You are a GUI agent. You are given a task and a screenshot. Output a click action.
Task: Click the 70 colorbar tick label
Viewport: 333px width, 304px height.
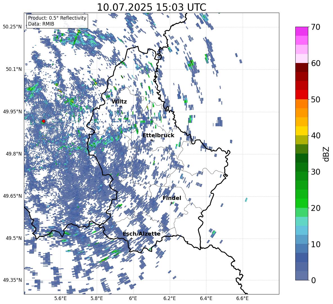click(x=315, y=27)
